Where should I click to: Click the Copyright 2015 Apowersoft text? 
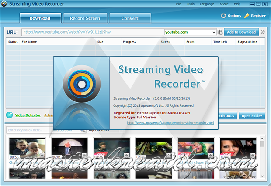153,105
